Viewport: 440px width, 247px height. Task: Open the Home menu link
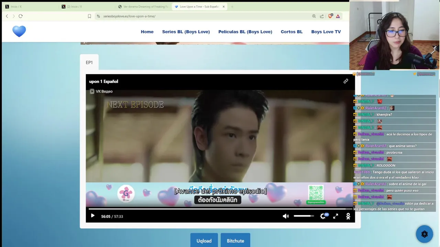click(147, 32)
